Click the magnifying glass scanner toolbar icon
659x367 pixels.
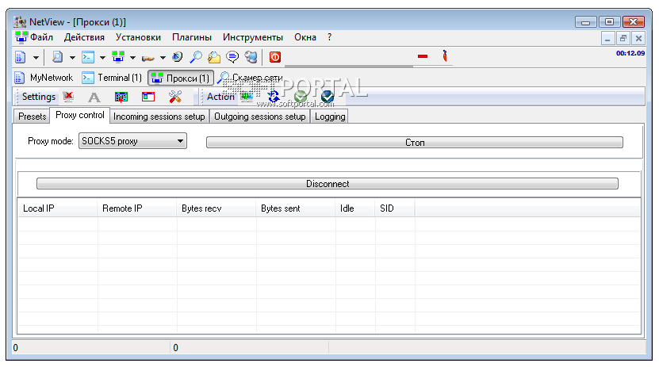coord(195,57)
